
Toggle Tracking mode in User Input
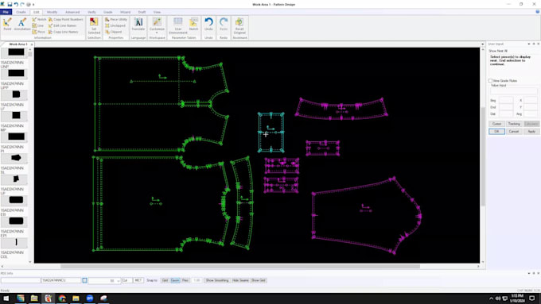pos(514,124)
